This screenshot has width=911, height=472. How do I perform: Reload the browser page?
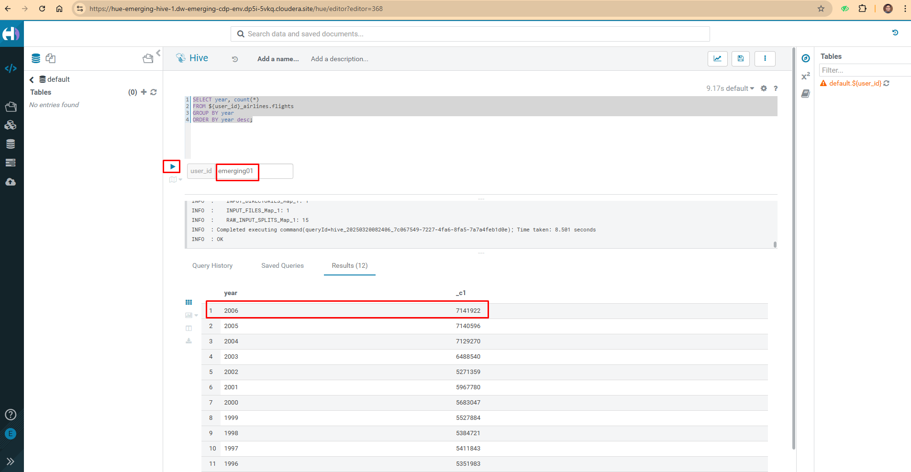[42, 9]
